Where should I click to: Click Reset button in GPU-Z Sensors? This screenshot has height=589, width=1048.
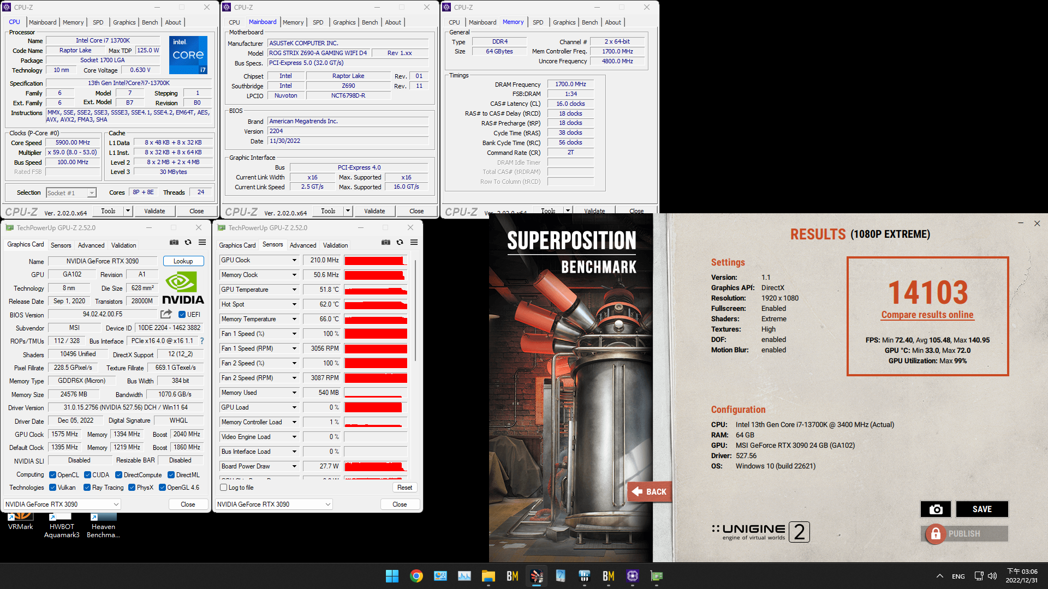pos(404,488)
